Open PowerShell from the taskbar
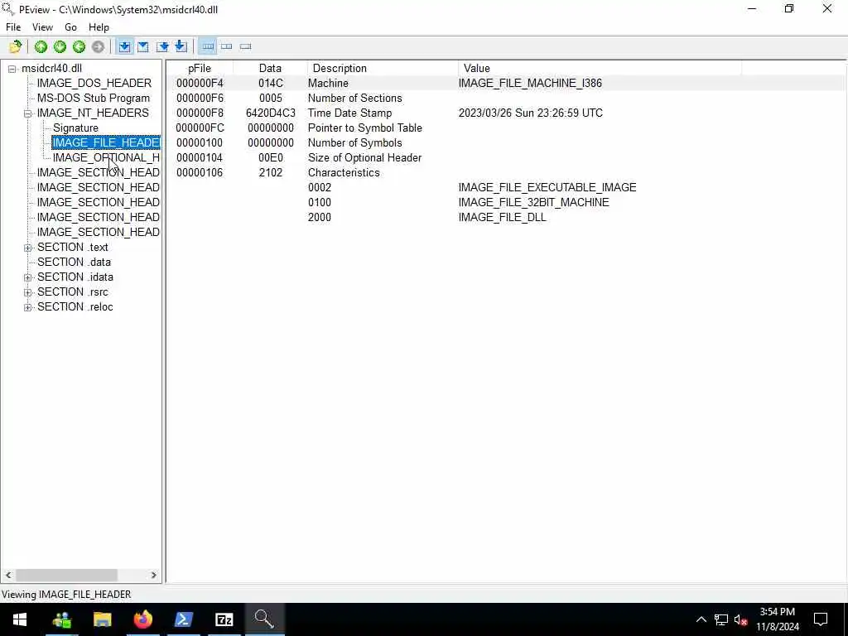The width and height of the screenshot is (848, 636). 183,619
